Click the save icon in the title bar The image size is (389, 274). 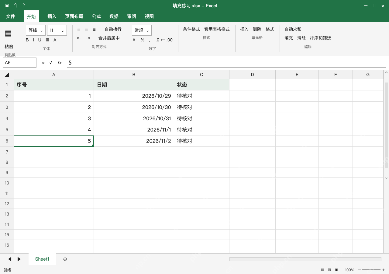pos(7,5)
